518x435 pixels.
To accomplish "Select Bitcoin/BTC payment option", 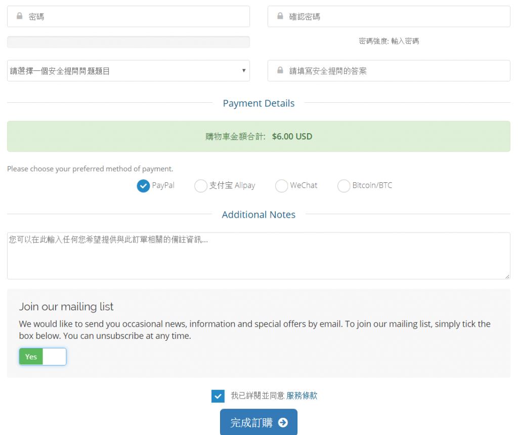I will click(x=343, y=185).
